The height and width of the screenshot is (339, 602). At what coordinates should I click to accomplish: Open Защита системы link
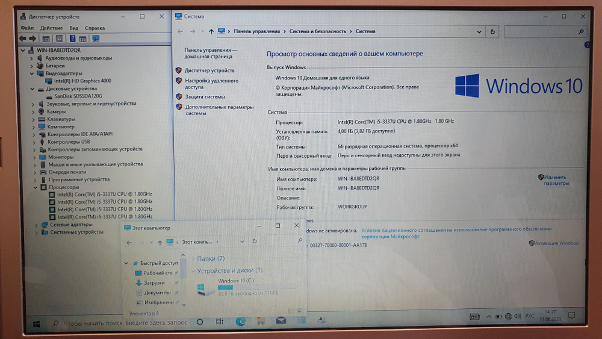[205, 97]
